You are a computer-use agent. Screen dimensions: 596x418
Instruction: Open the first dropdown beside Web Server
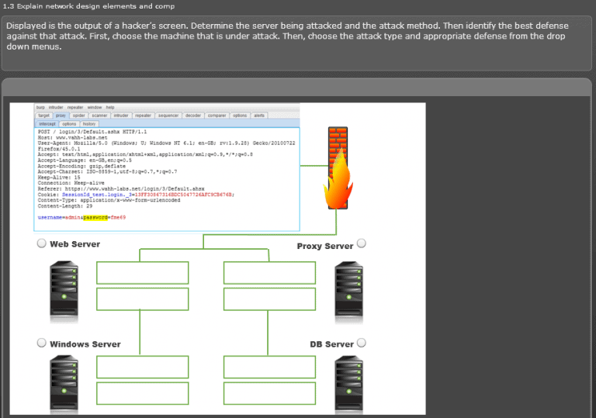(142, 273)
